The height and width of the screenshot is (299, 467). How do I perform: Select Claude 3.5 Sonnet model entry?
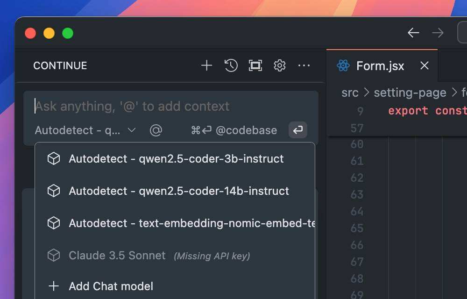(x=117, y=256)
